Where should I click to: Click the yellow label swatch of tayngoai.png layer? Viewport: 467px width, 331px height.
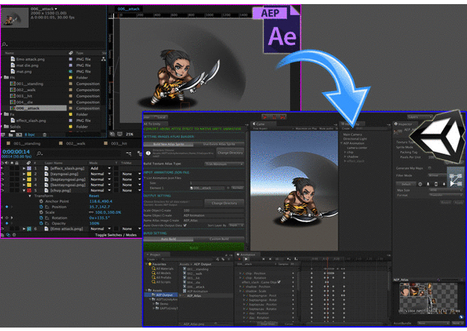pyautogui.click(x=29, y=174)
